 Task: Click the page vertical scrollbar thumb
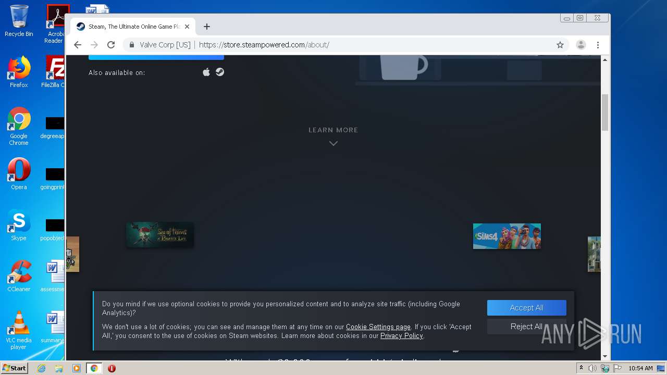[x=605, y=113]
